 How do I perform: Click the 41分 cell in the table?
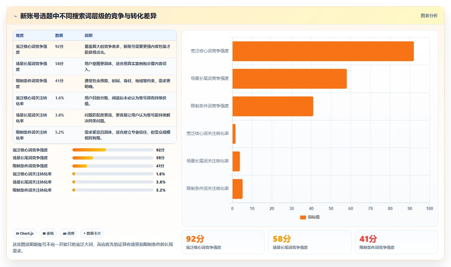[59, 81]
